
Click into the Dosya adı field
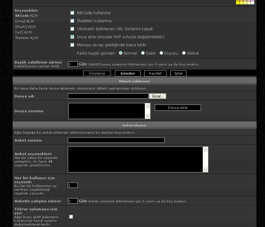(x=108, y=96)
